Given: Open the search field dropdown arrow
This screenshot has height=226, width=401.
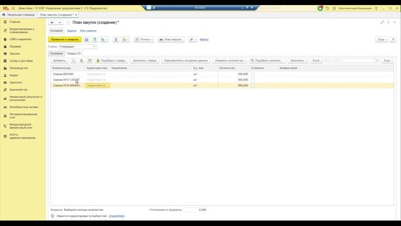Looking at the screenshot, I should pyautogui.click(x=377, y=61).
